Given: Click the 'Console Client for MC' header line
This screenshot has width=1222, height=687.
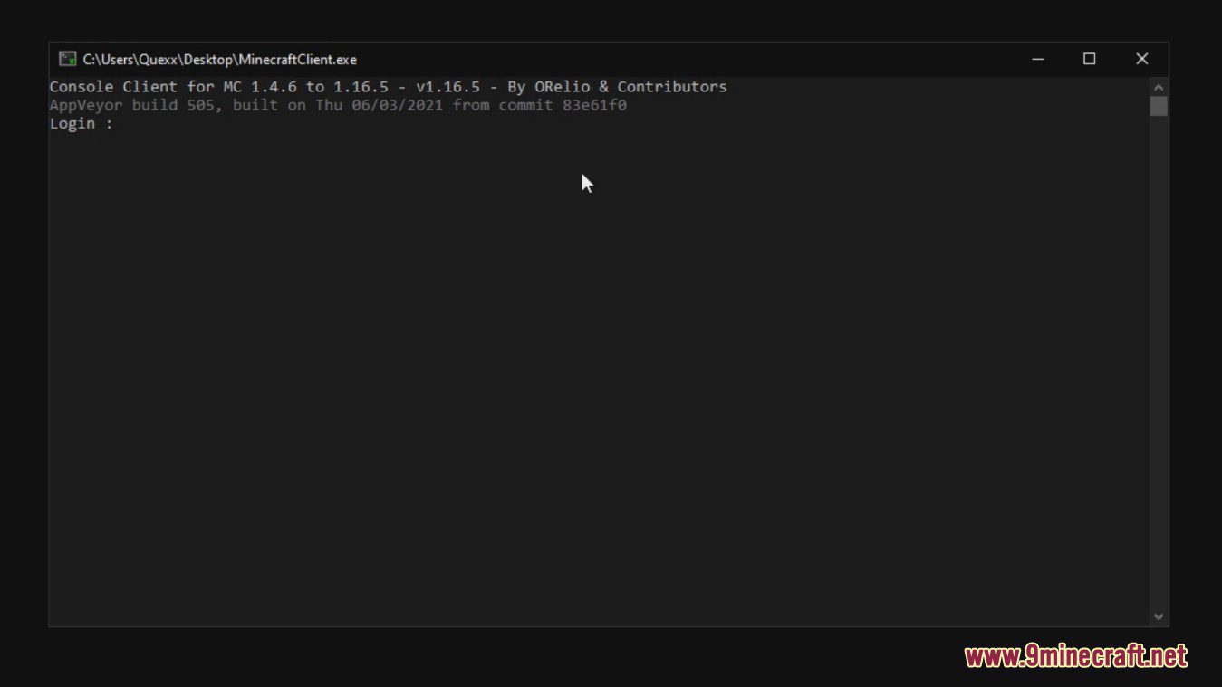Looking at the screenshot, I should click(x=388, y=87).
